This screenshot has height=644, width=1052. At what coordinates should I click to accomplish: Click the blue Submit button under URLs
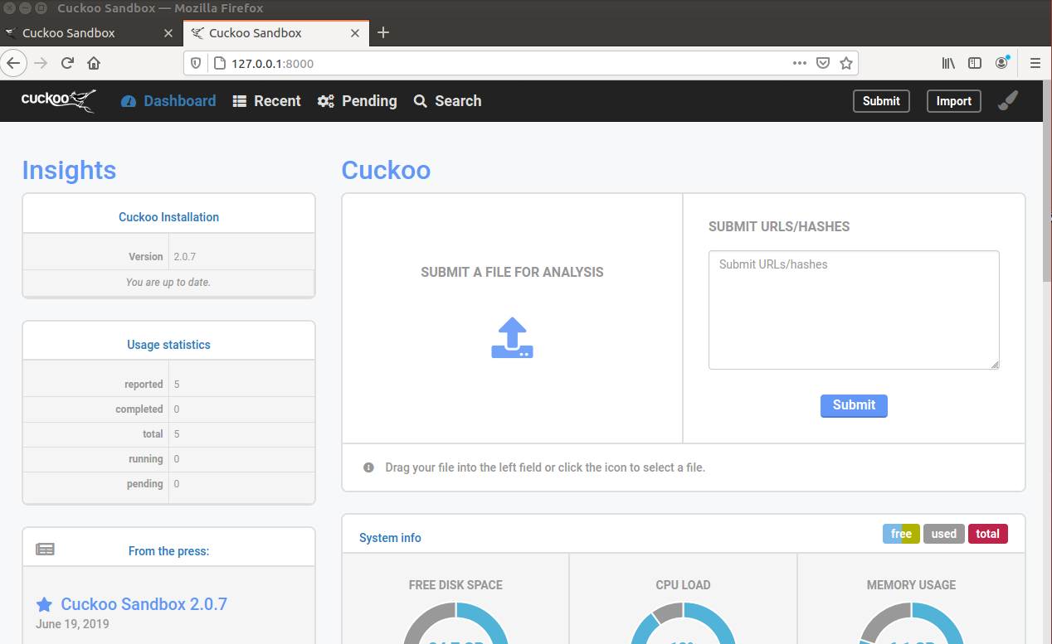coord(854,405)
